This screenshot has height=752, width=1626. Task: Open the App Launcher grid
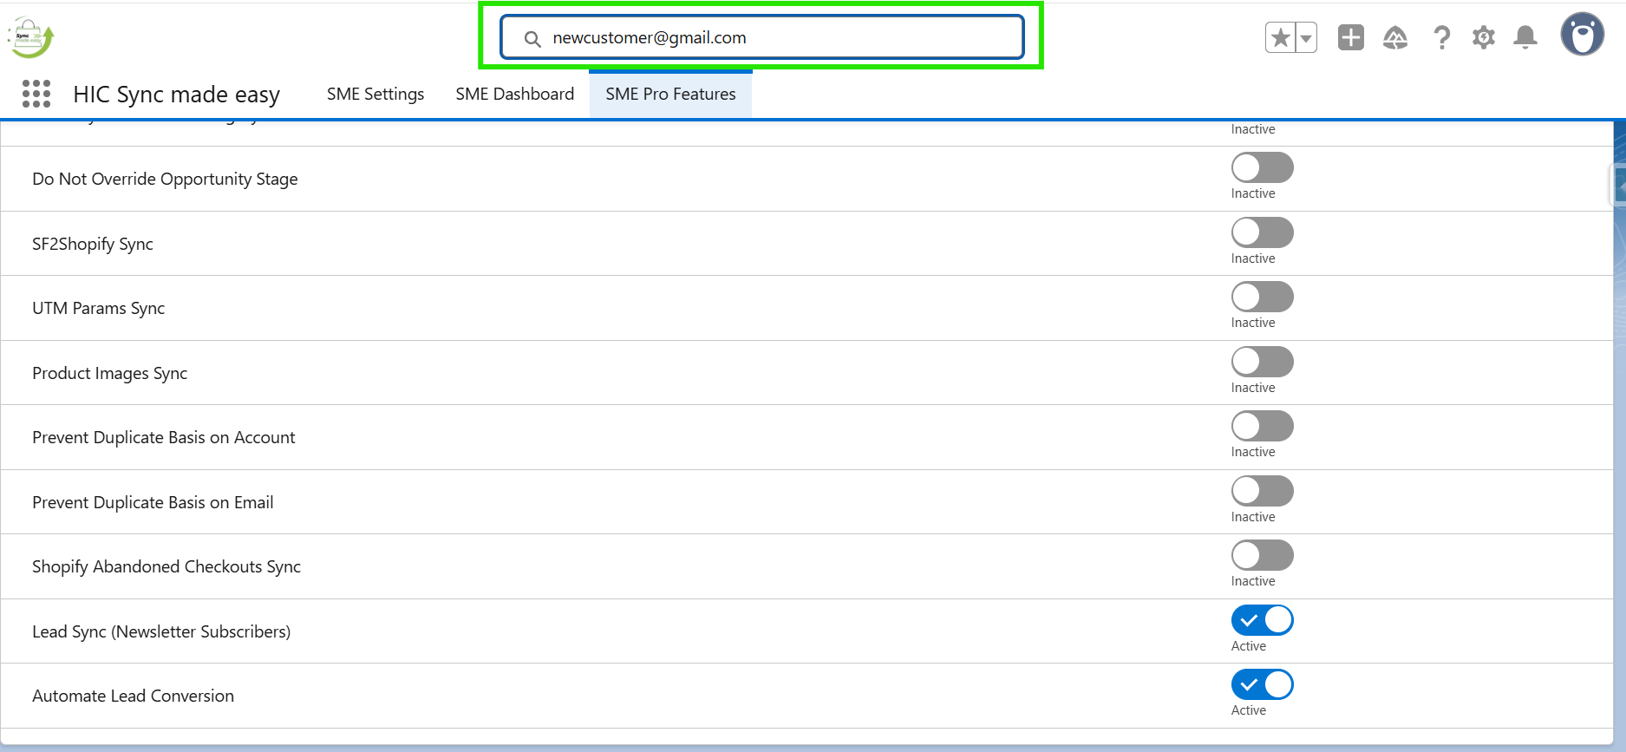tap(36, 94)
